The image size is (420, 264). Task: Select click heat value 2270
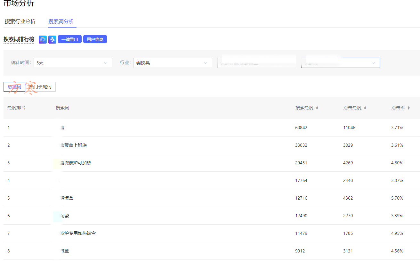coord(348,216)
